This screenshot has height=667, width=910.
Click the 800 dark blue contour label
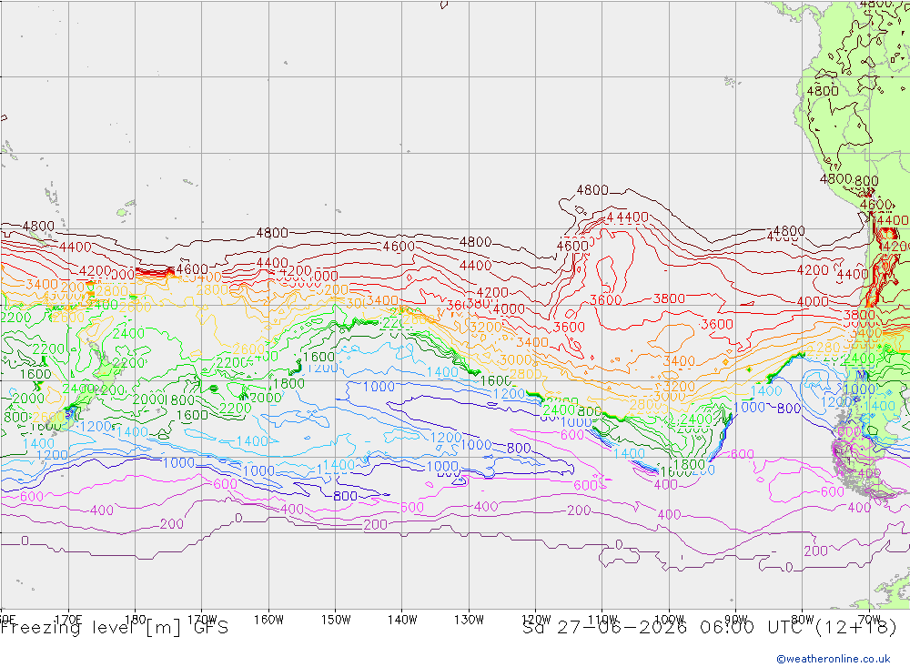click(x=345, y=496)
